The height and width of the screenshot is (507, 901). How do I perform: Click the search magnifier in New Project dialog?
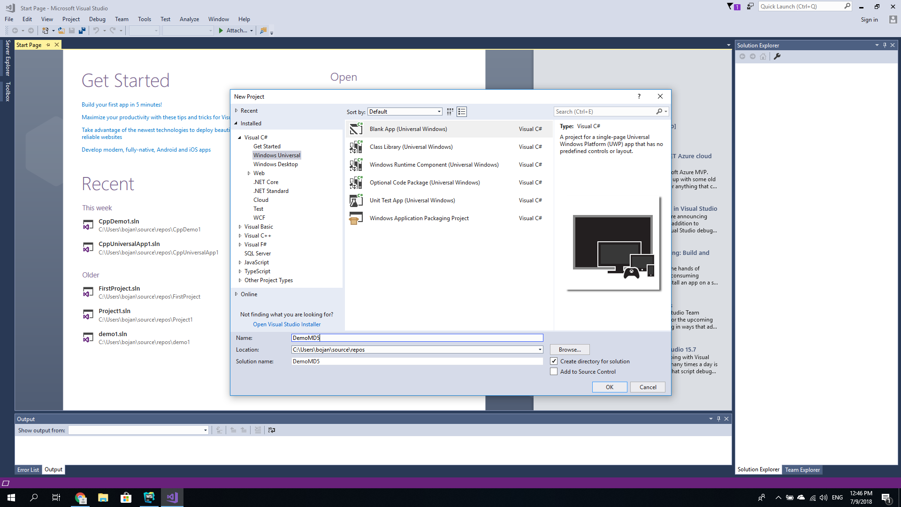(659, 112)
